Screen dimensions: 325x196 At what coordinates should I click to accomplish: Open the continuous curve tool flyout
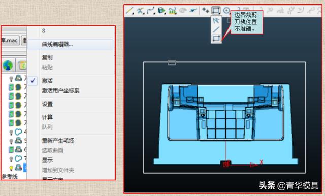[151, 10]
